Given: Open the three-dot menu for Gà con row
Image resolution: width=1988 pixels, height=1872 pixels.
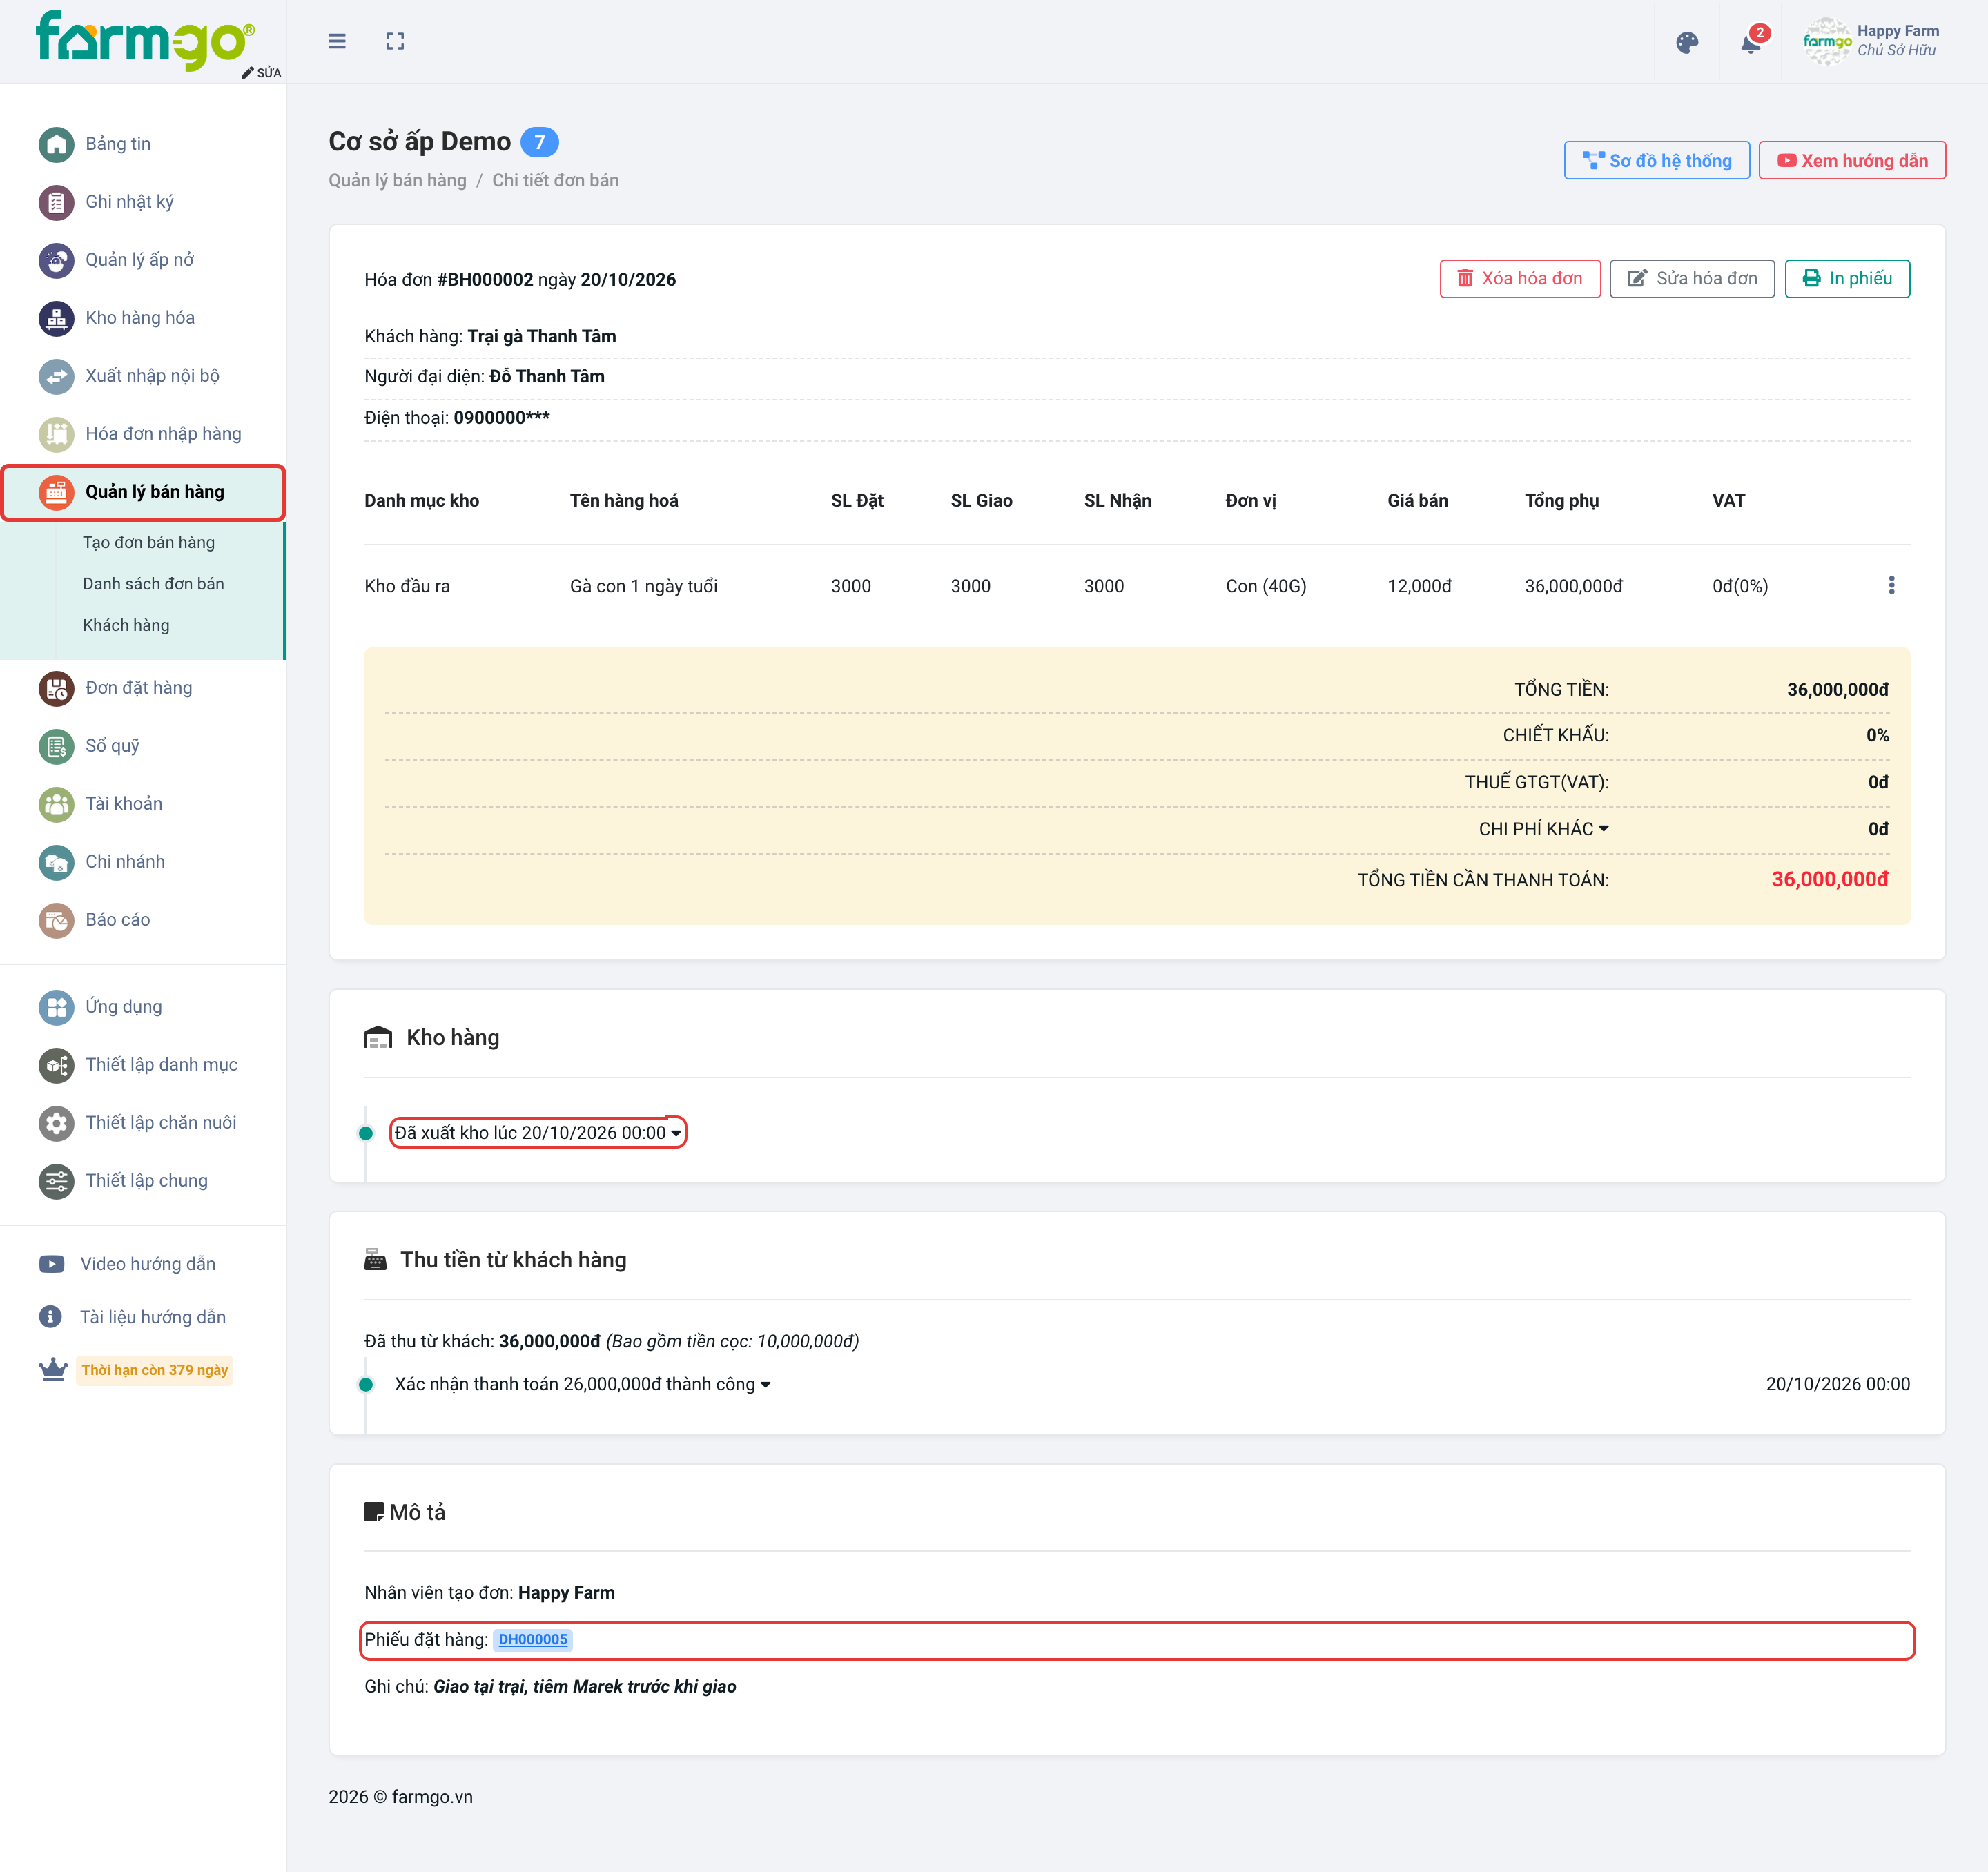Looking at the screenshot, I should pos(1891,585).
